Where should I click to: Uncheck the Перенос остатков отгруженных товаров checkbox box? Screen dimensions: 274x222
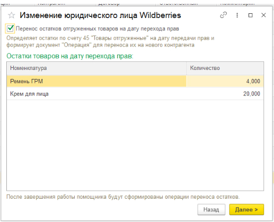[x=10, y=29]
